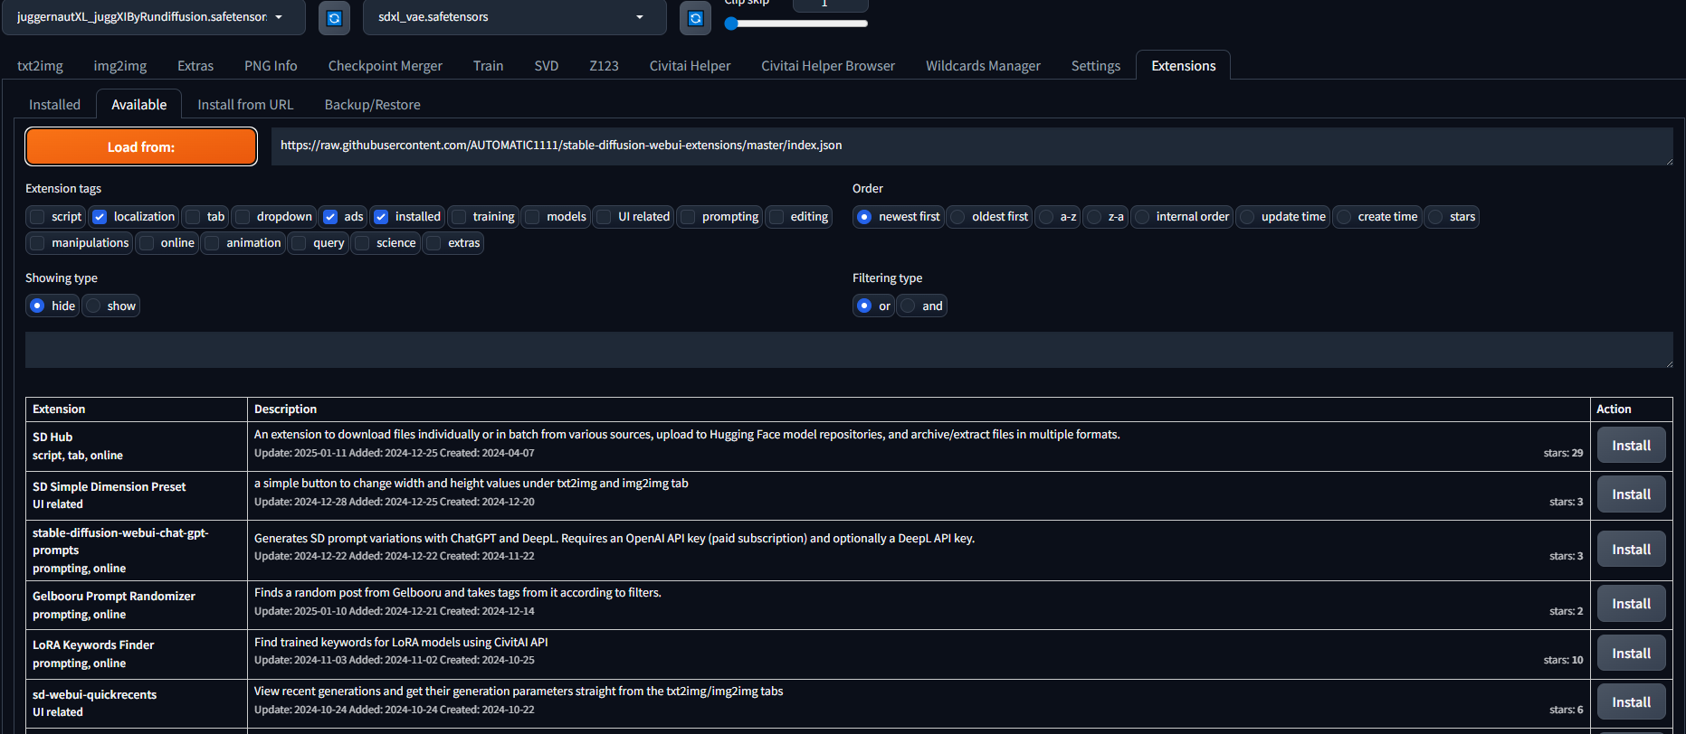This screenshot has width=1686, height=734.
Task: Install LoRA Keywords Finder extension
Action: (x=1631, y=654)
